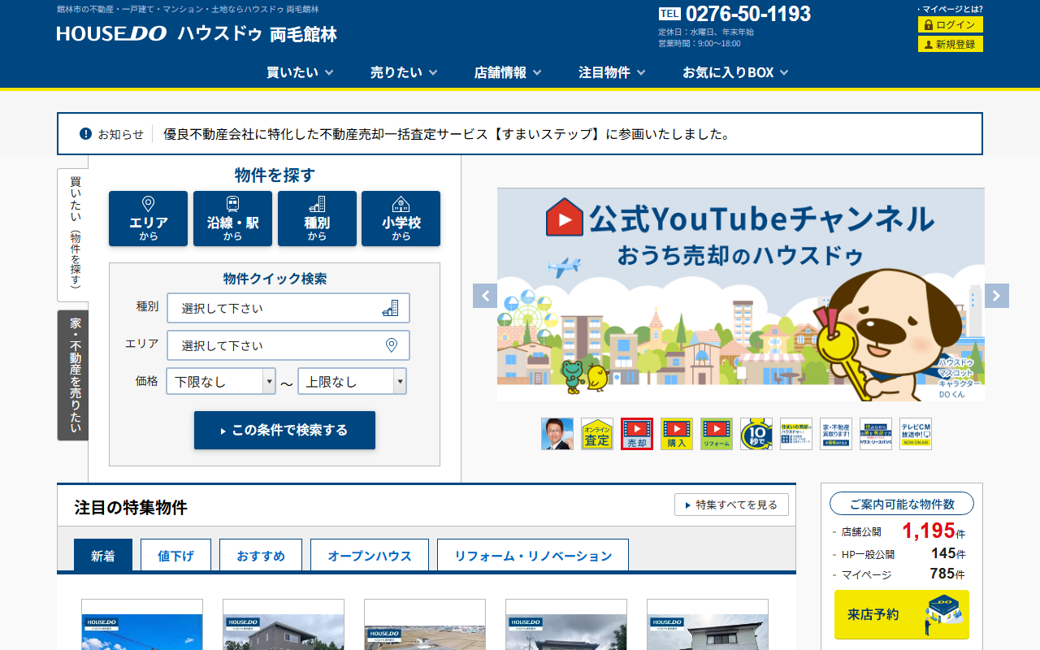Click the 新規登録 person button

tap(951, 44)
